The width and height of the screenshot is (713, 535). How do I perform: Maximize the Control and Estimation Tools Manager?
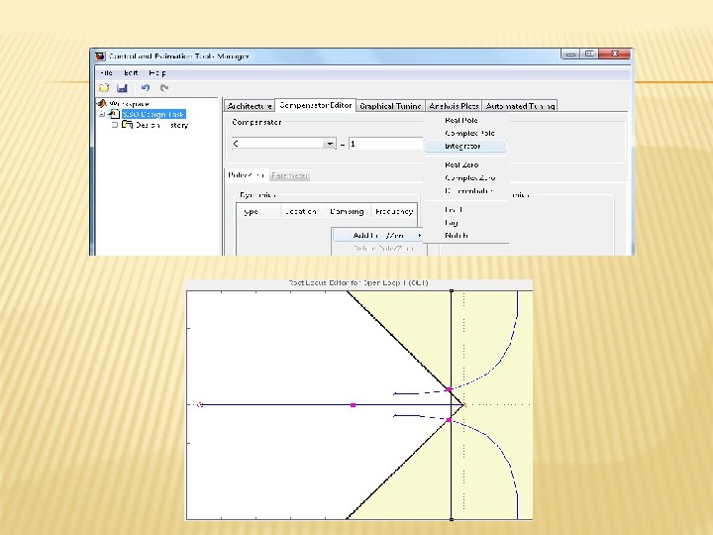pyautogui.click(x=589, y=54)
